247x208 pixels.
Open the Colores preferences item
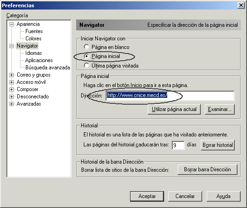coord(34,39)
